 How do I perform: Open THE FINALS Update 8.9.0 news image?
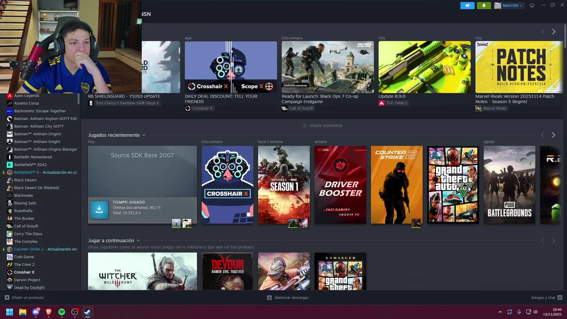[x=424, y=67]
